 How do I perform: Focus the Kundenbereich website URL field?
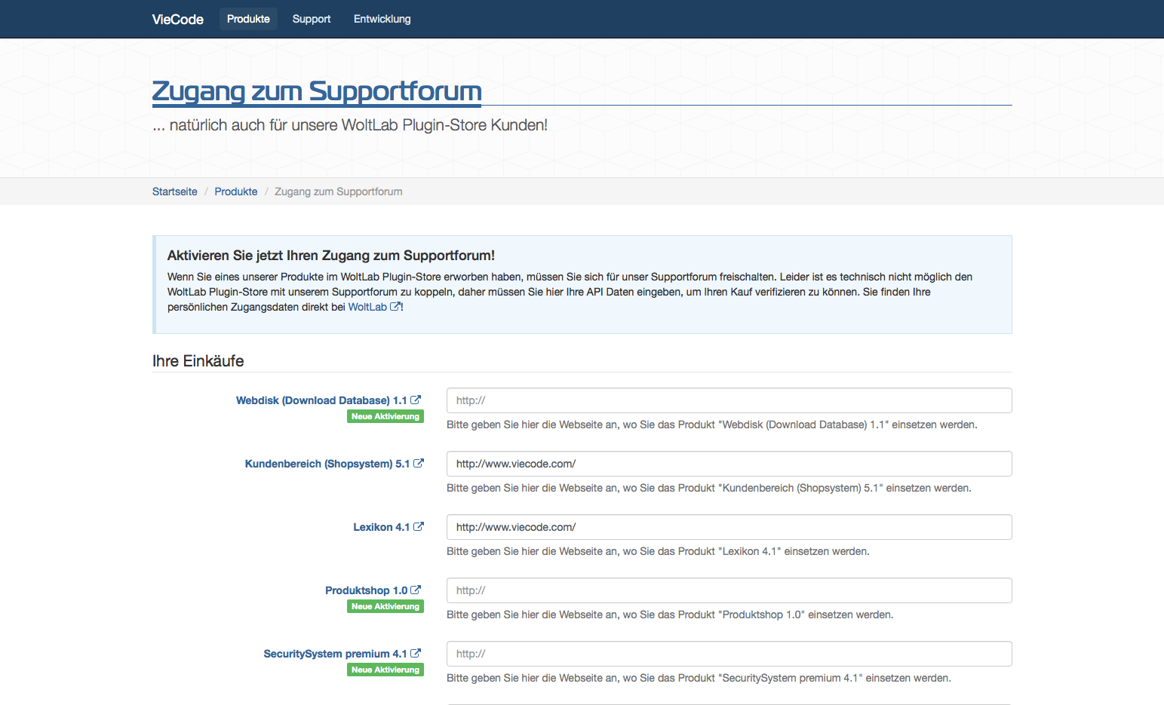click(x=729, y=464)
